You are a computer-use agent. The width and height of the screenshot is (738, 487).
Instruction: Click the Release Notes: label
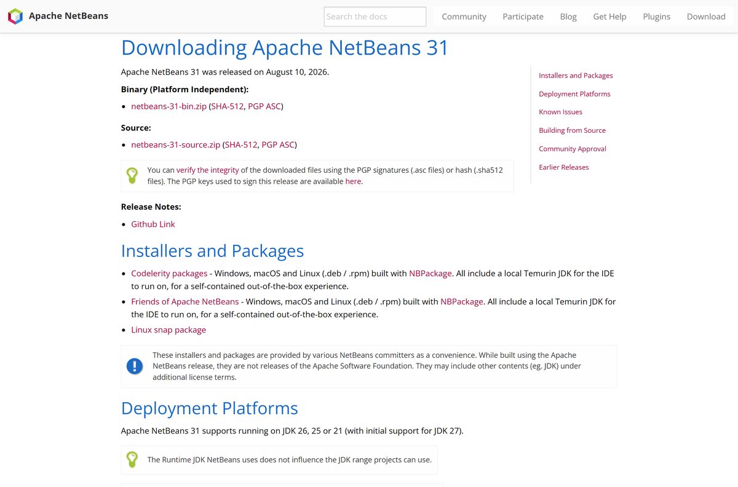click(x=151, y=207)
